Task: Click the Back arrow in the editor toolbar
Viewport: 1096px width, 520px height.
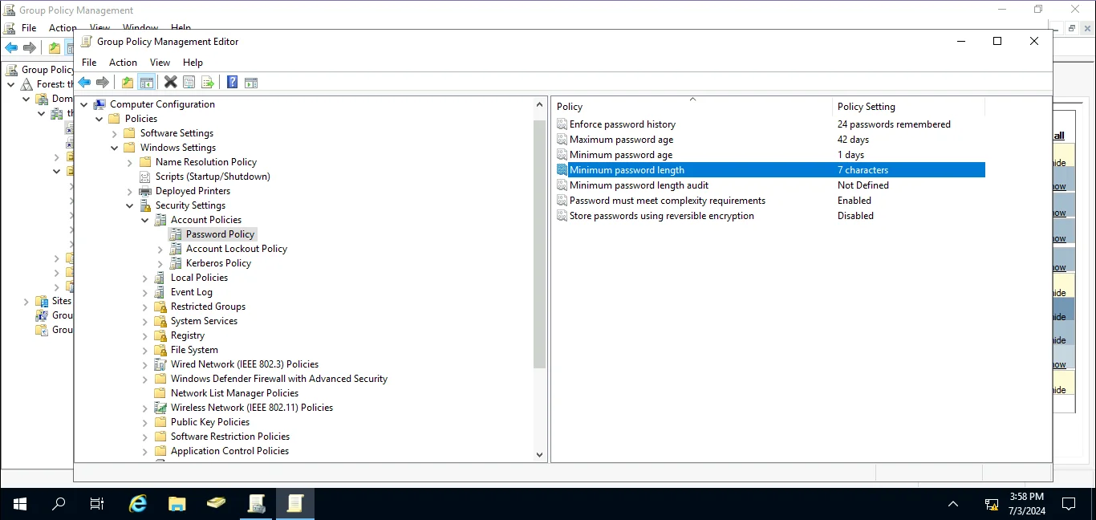Action: tap(84, 82)
